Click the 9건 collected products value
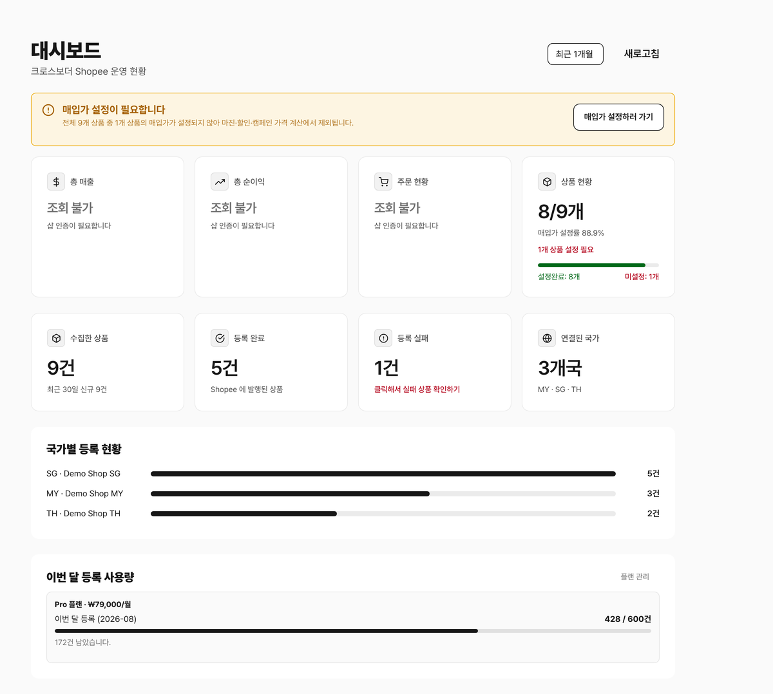This screenshot has height=694, width=773. pos(61,368)
